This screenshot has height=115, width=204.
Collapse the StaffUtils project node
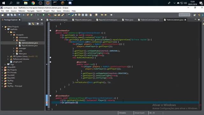click(x=5, y=29)
